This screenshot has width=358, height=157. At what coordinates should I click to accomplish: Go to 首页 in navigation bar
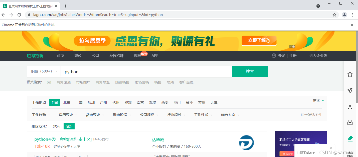pyautogui.click(x=61, y=56)
